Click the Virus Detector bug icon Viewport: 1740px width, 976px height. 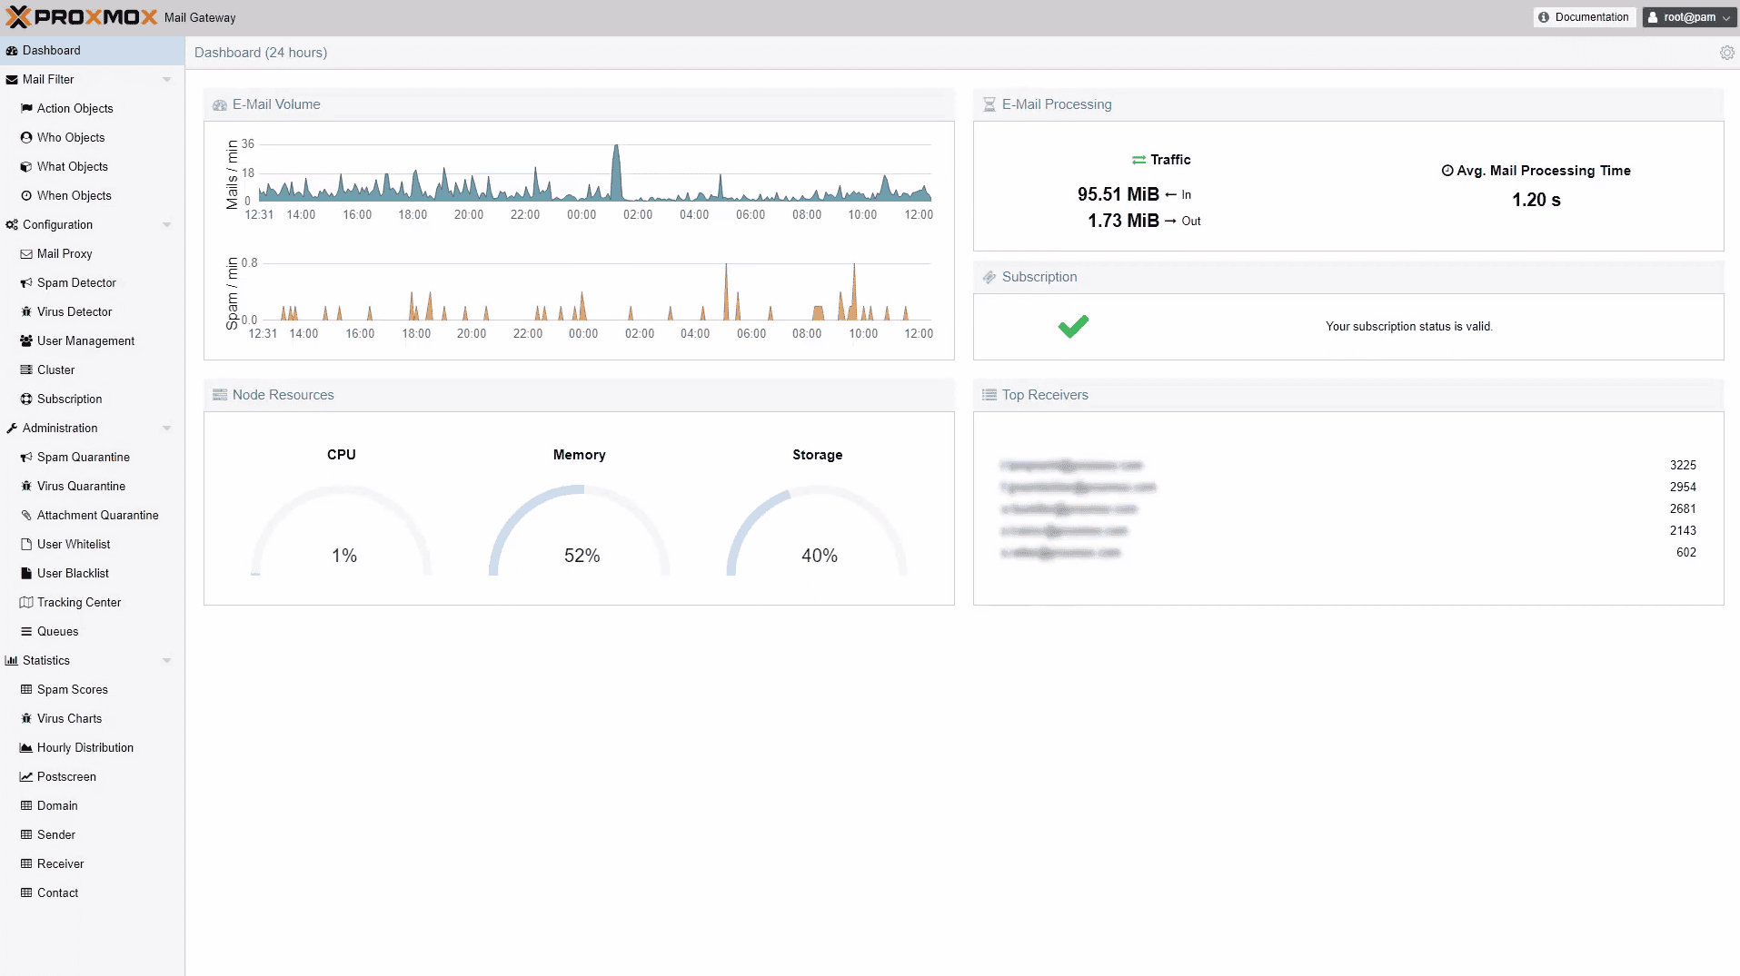pos(26,311)
